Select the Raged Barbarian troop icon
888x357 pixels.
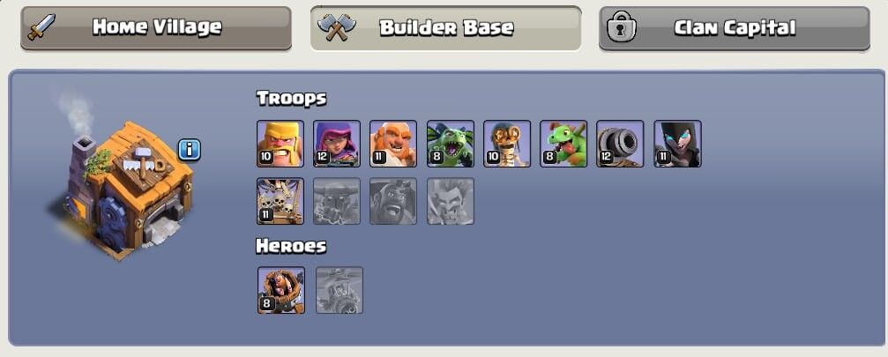(x=280, y=144)
